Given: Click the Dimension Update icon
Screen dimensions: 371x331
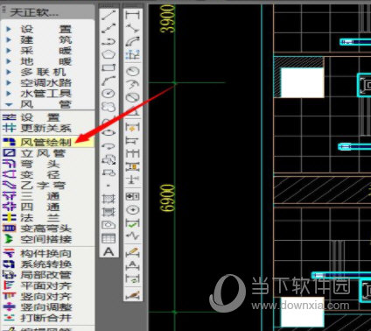Looking at the screenshot, I should click(x=133, y=278).
